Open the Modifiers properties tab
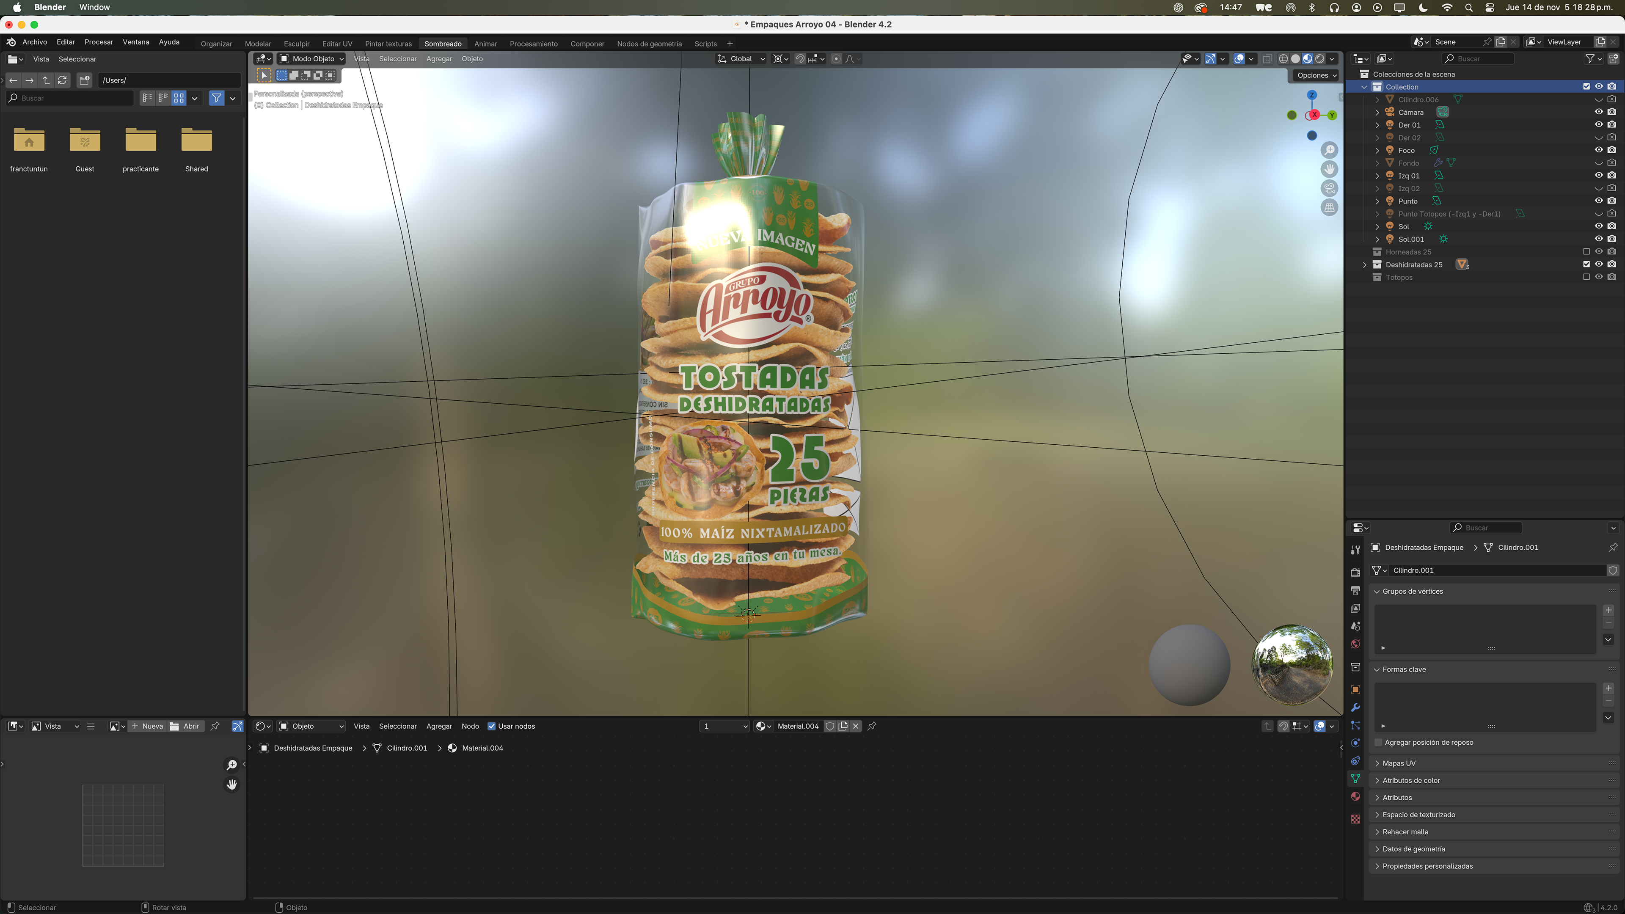This screenshot has width=1625, height=914. coord(1355,708)
